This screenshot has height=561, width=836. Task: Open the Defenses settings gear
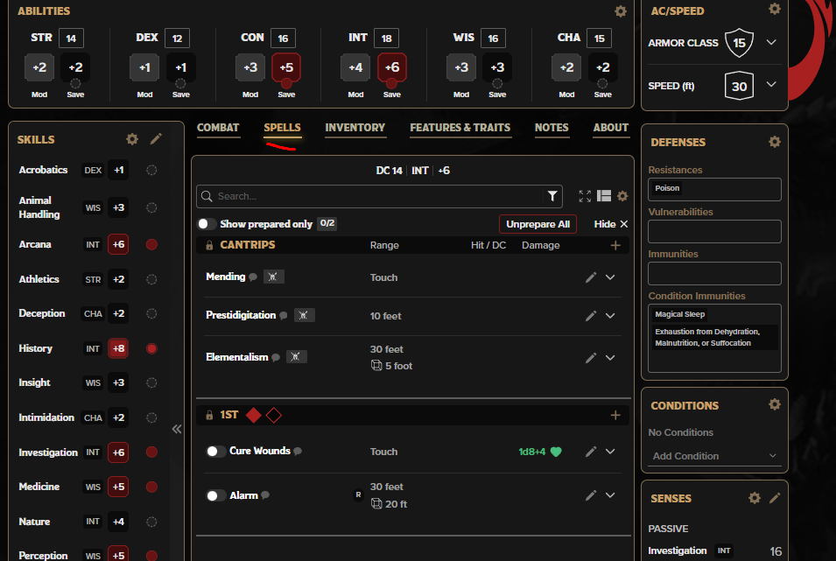point(774,142)
